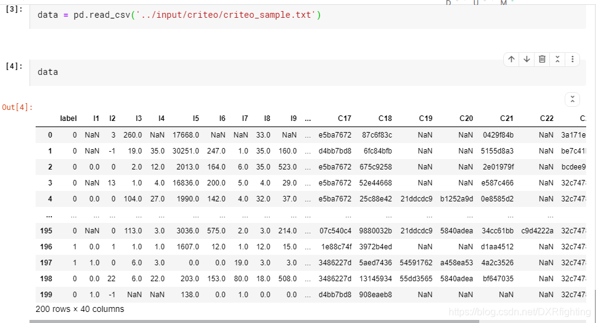Move cell [4] up with the arrow icon

tap(511, 60)
